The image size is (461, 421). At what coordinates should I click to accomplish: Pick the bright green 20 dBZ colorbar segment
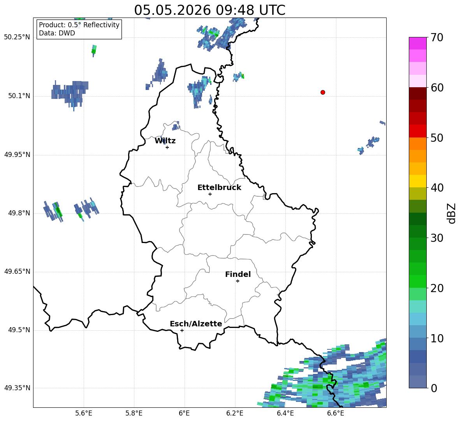417,281
